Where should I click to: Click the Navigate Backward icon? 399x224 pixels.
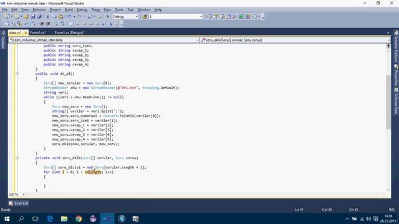pos(90,17)
